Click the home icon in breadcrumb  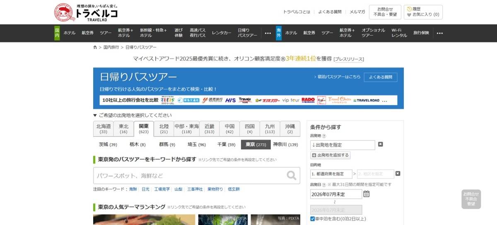click(95, 47)
